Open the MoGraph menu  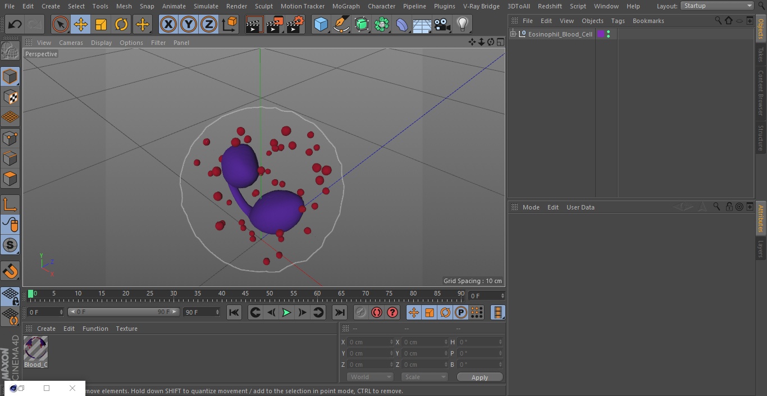[x=346, y=6]
